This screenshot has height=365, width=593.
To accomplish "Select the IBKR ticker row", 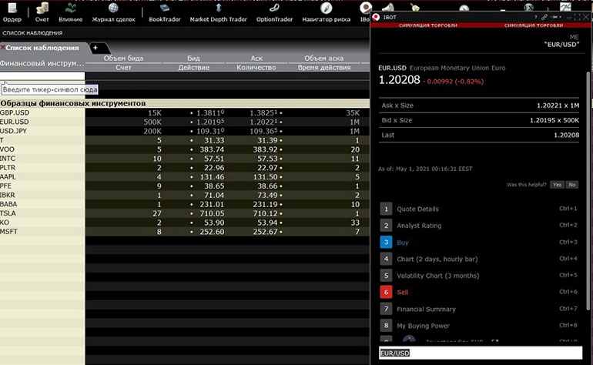I will pos(185,195).
